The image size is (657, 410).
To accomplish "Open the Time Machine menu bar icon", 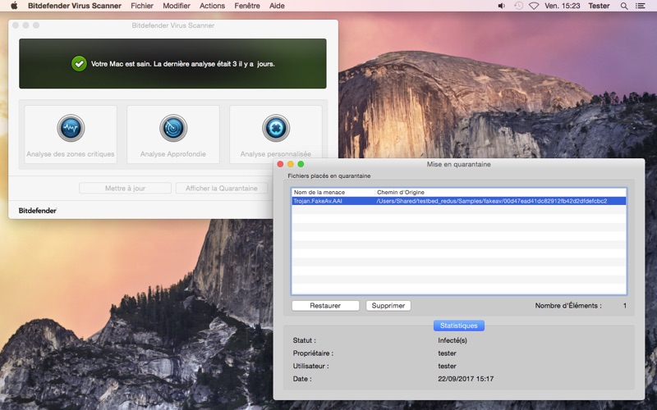I will pos(518,6).
